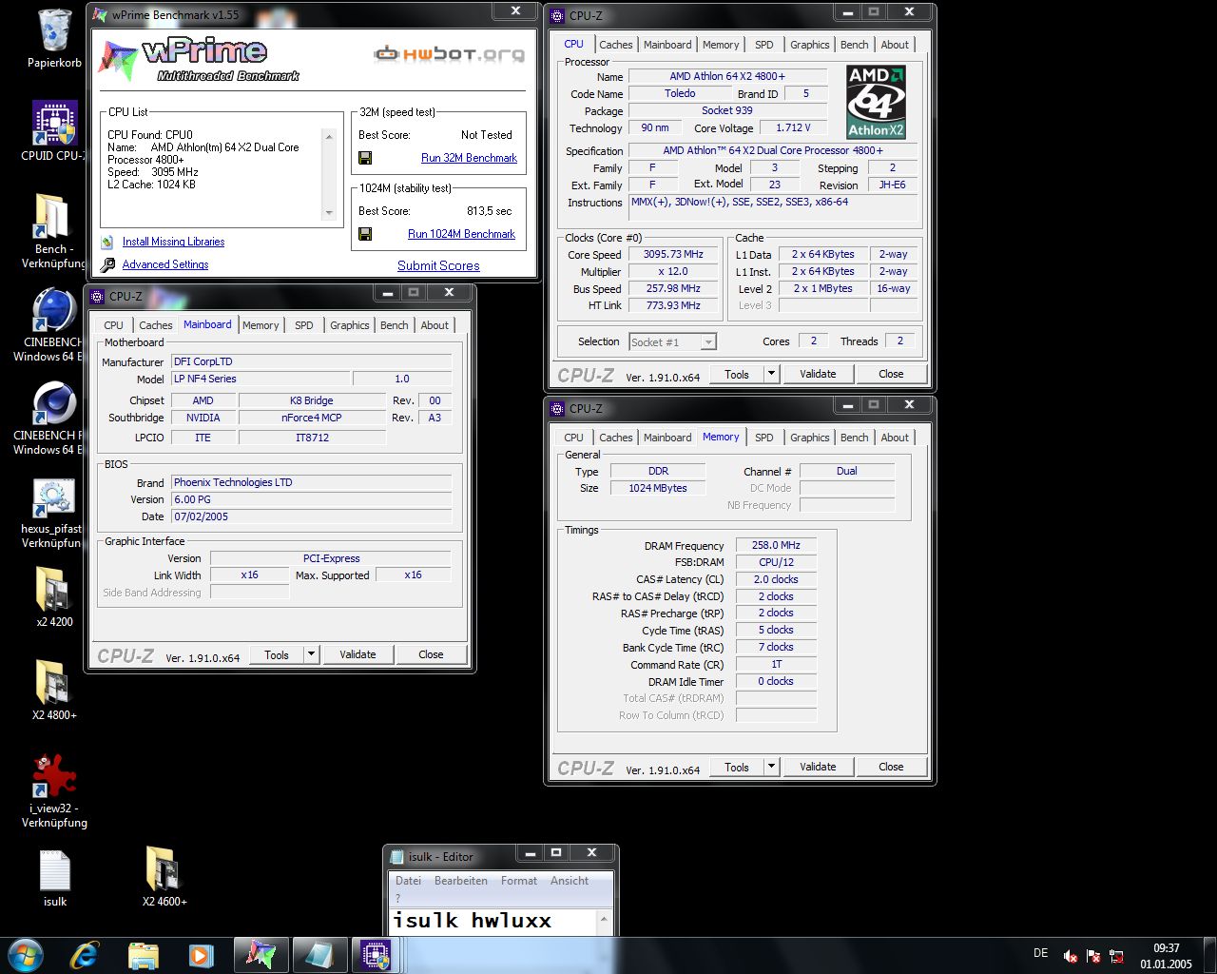The height and width of the screenshot is (974, 1217).
Task: Click the Editor text area scrollbar
Action: point(603,921)
